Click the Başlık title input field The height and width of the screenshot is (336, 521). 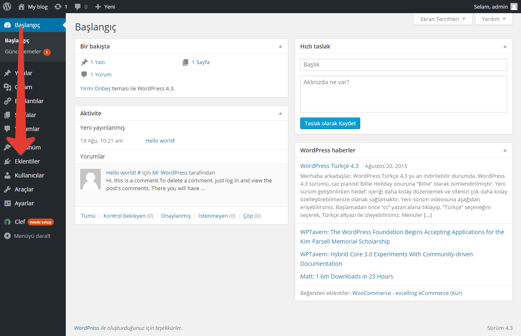click(403, 64)
